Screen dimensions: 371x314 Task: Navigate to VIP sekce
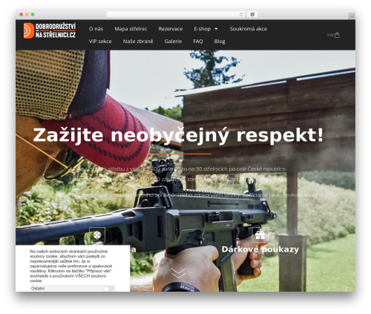[100, 42]
